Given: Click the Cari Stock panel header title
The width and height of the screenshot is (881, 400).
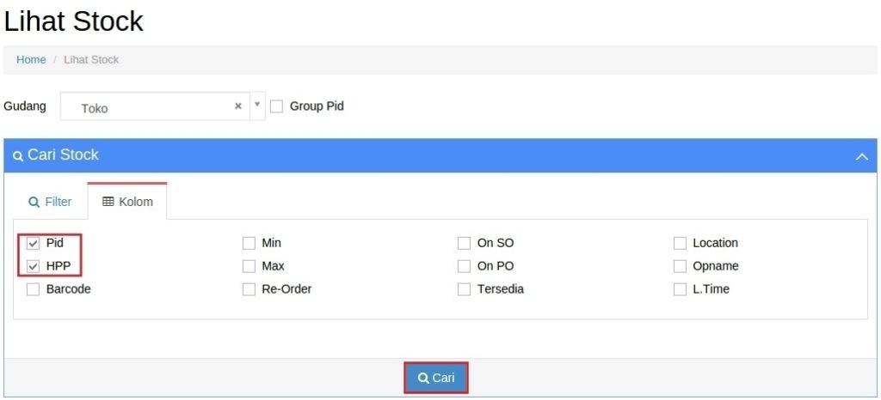Looking at the screenshot, I should (63, 155).
